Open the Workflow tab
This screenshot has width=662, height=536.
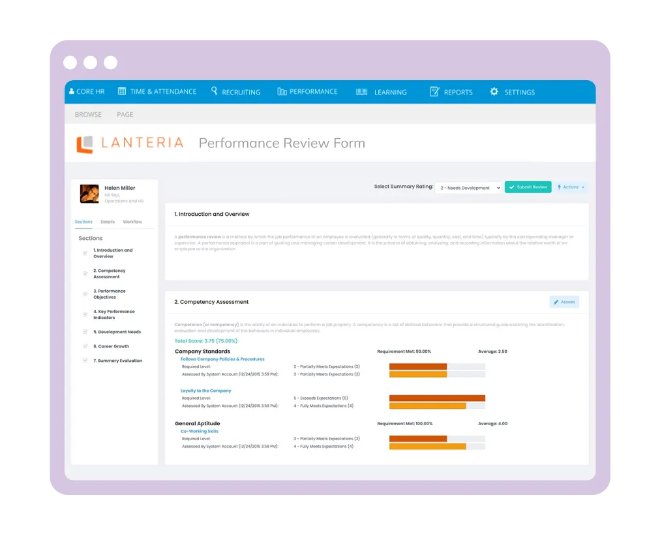click(132, 222)
